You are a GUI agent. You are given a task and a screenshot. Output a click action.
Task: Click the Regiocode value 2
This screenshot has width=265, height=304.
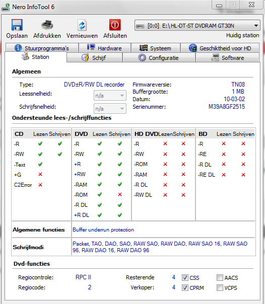click(x=90, y=287)
